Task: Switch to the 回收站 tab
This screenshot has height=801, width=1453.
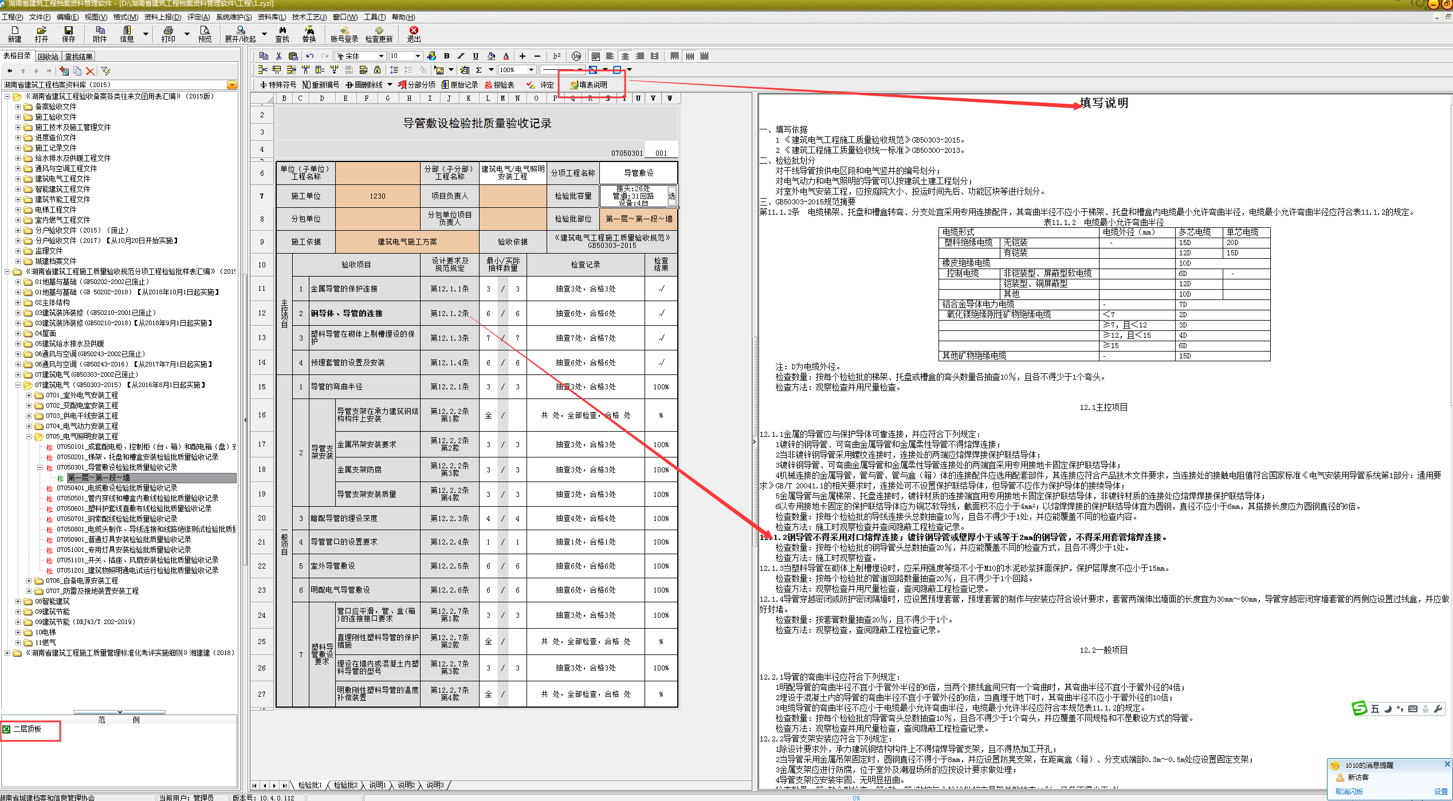Action: pyautogui.click(x=48, y=57)
